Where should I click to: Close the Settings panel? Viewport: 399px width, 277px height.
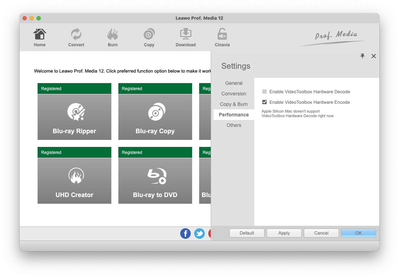[x=374, y=56]
